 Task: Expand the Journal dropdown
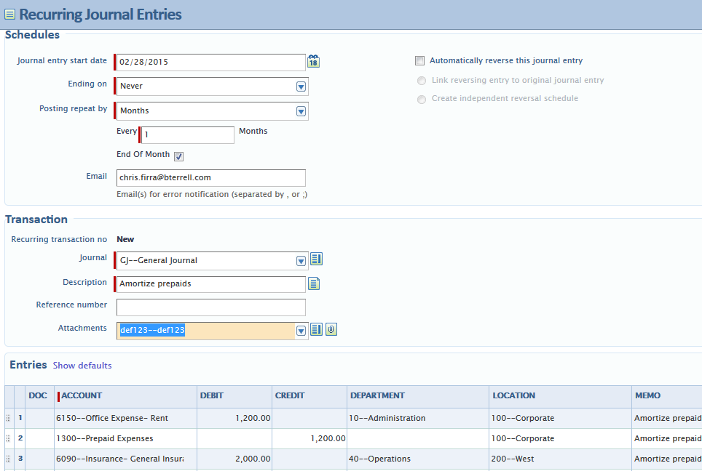[x=301, y=261]
